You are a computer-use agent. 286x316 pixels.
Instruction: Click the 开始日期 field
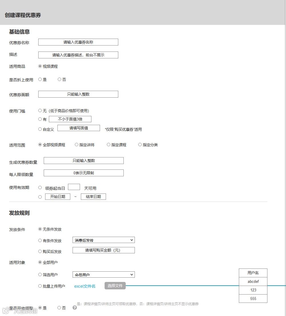click(x=58, y=197)
